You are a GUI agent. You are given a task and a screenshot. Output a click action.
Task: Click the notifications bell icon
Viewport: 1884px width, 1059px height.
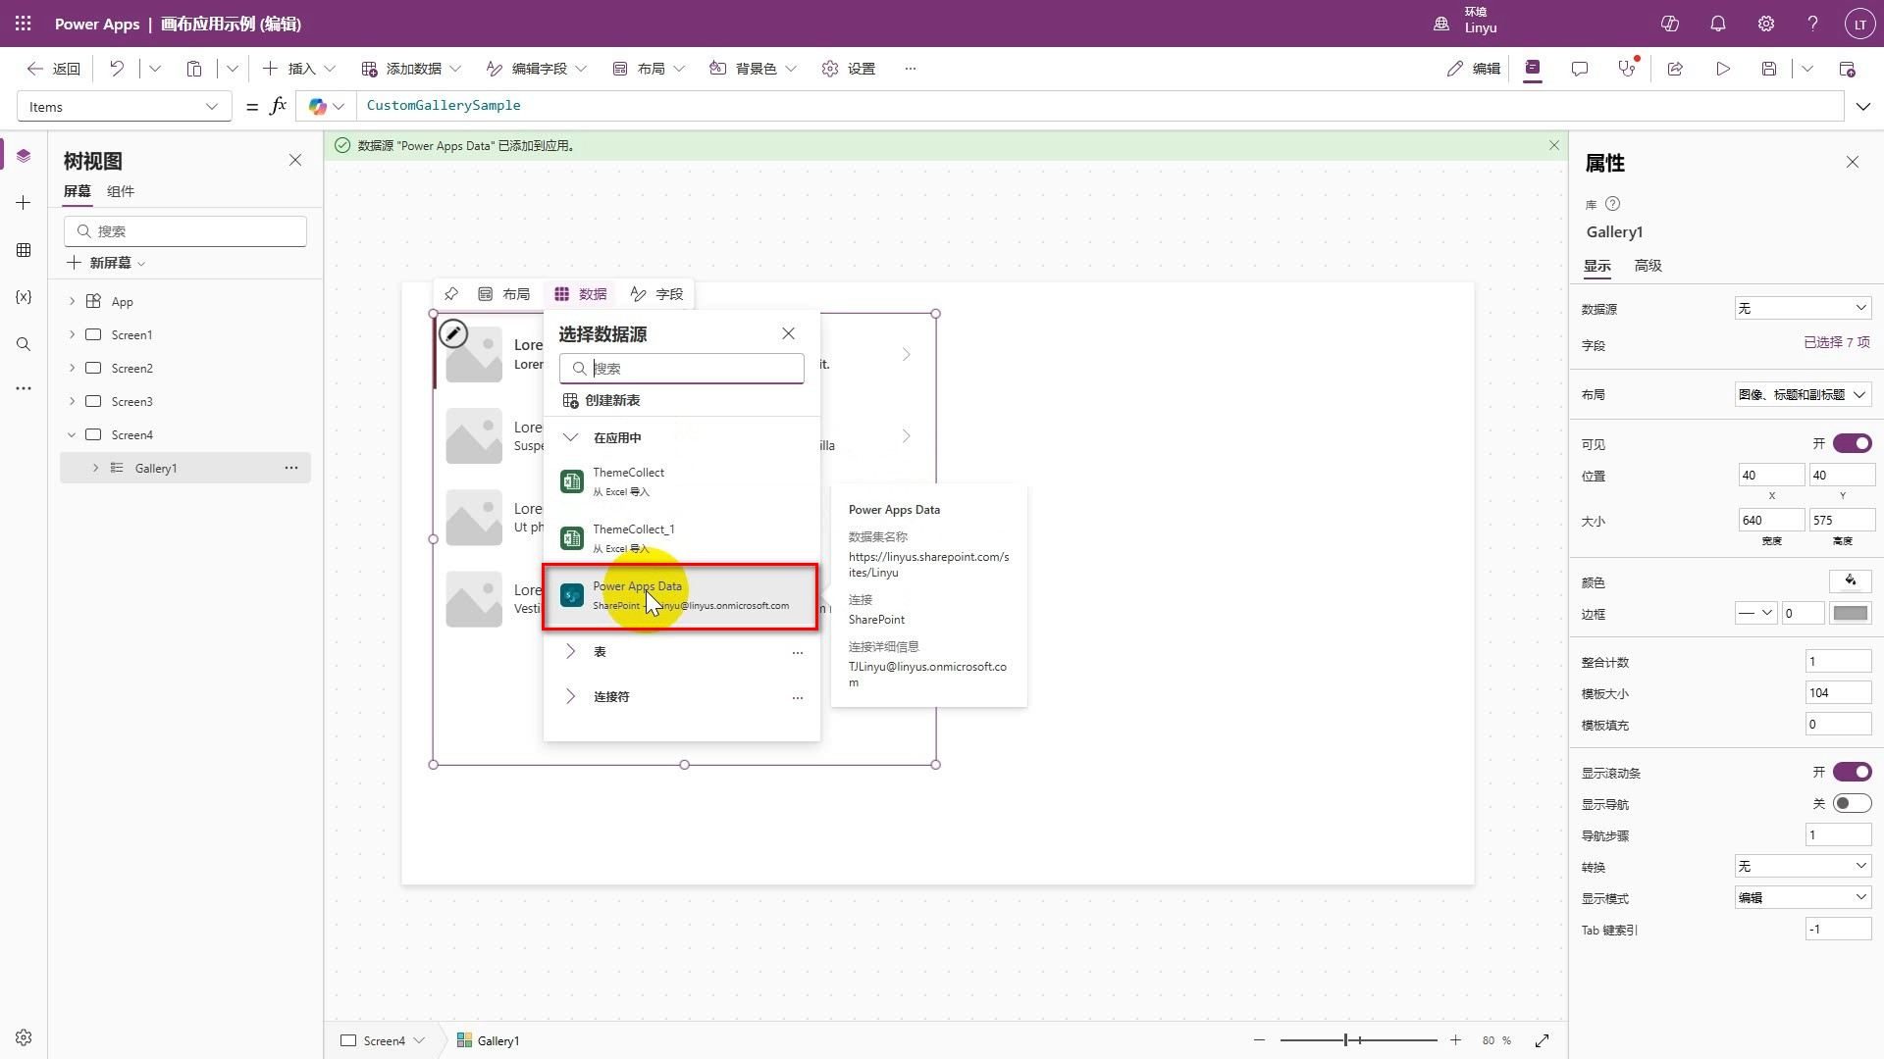pos(1718,24)
